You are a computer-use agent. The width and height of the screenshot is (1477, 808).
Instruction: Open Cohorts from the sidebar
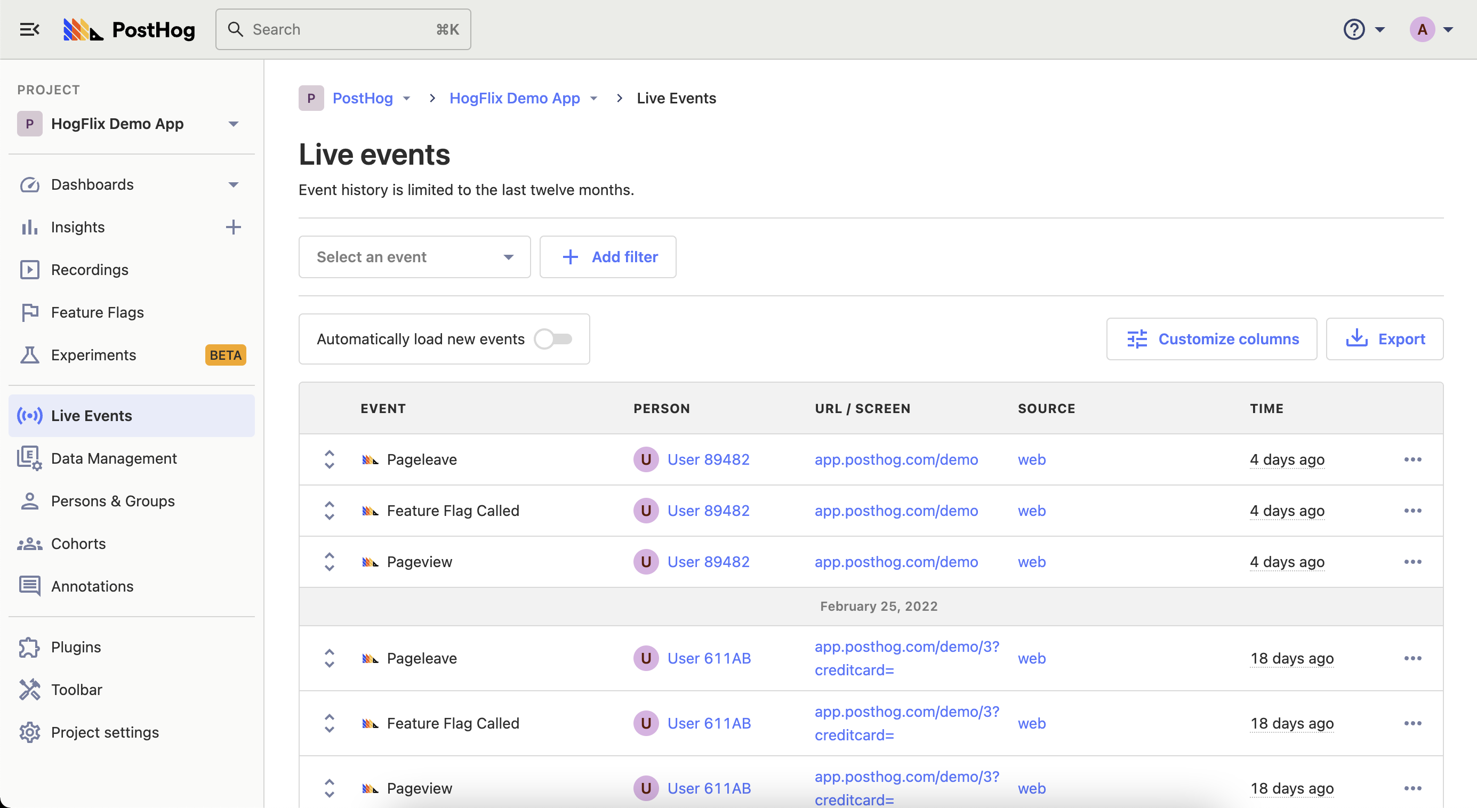point(78,543)
